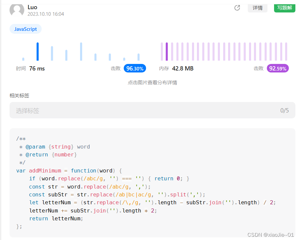Click the green 写题解 button
Screen dimensions: 299x240
284,8
